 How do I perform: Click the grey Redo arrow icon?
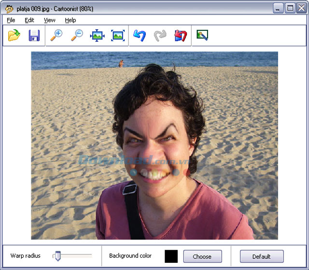click(160, 35)
